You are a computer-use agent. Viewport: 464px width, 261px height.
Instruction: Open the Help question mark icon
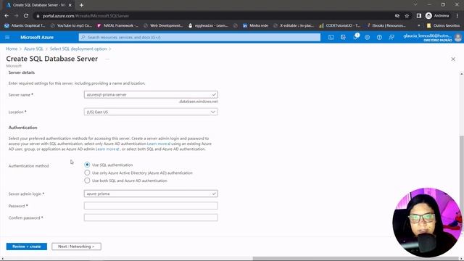(379, 37)
